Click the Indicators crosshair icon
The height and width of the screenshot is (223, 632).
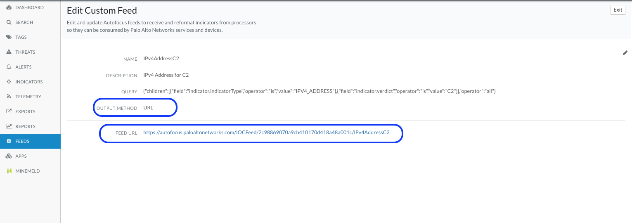pyautogui.click(x=9, y=82)
